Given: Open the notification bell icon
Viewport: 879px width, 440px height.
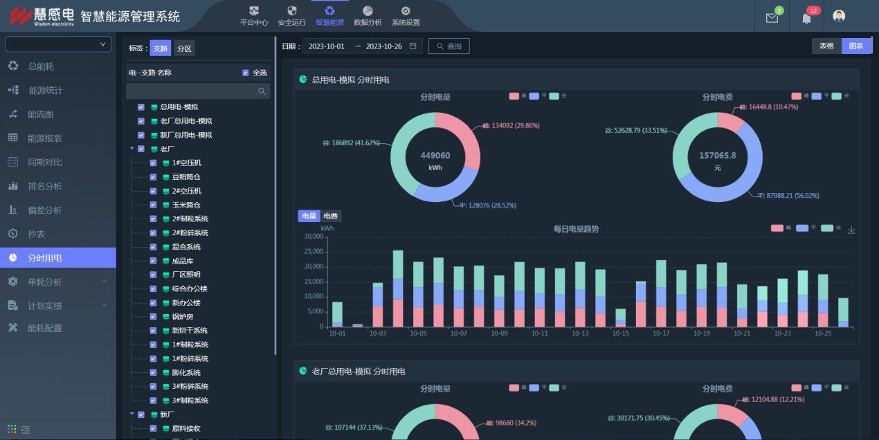Looking at the screenshot, I should pos(806,18).
